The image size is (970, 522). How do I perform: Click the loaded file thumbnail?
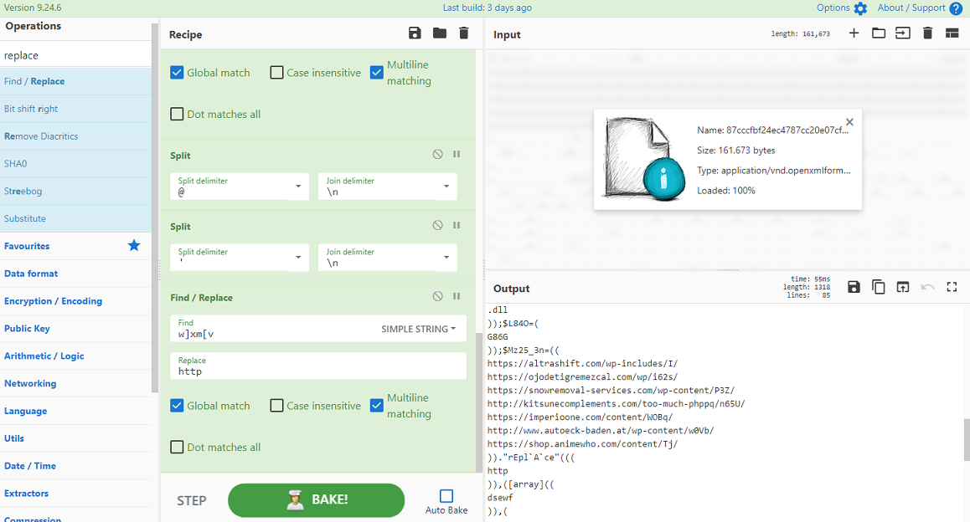[643, 160]
